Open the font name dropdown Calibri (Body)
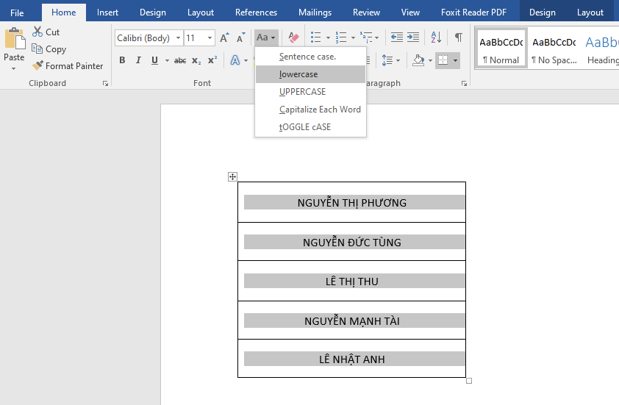Image resolution: width=619 pixels, height=405 pixels. pyautogui.click(x=178, y=38)
